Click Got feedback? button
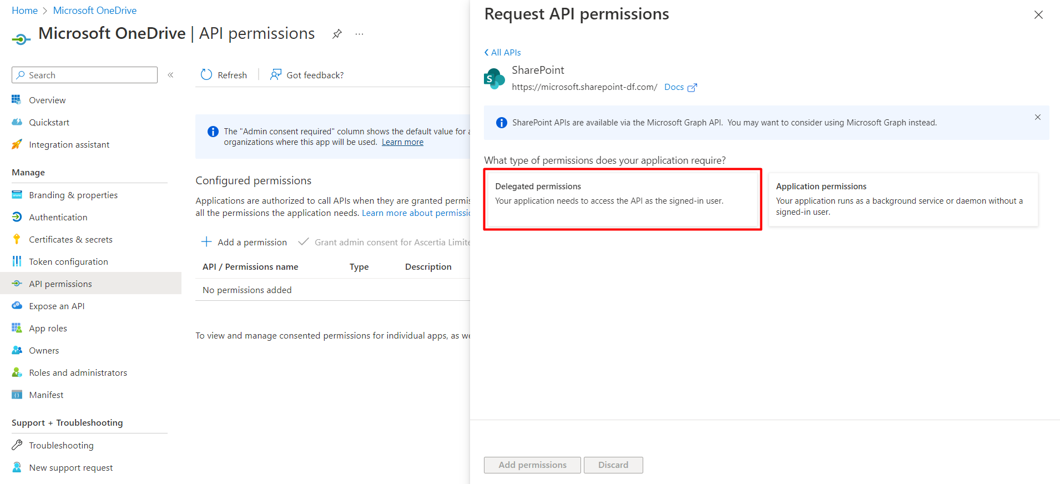The width and height of the screenshot is (1060, 484). pyautogui.click(x=307, y=75)
